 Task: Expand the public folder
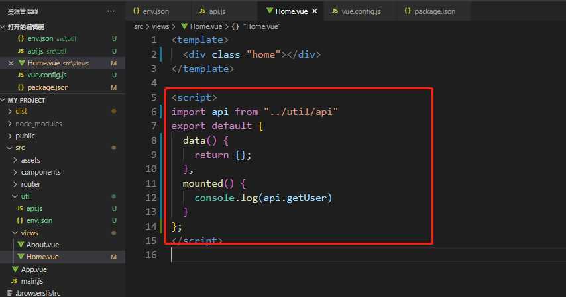[x=62, y=136]
